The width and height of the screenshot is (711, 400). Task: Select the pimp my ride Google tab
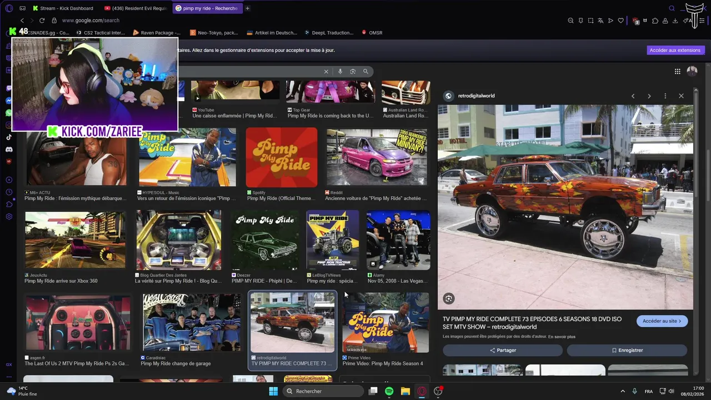[207, 8]
